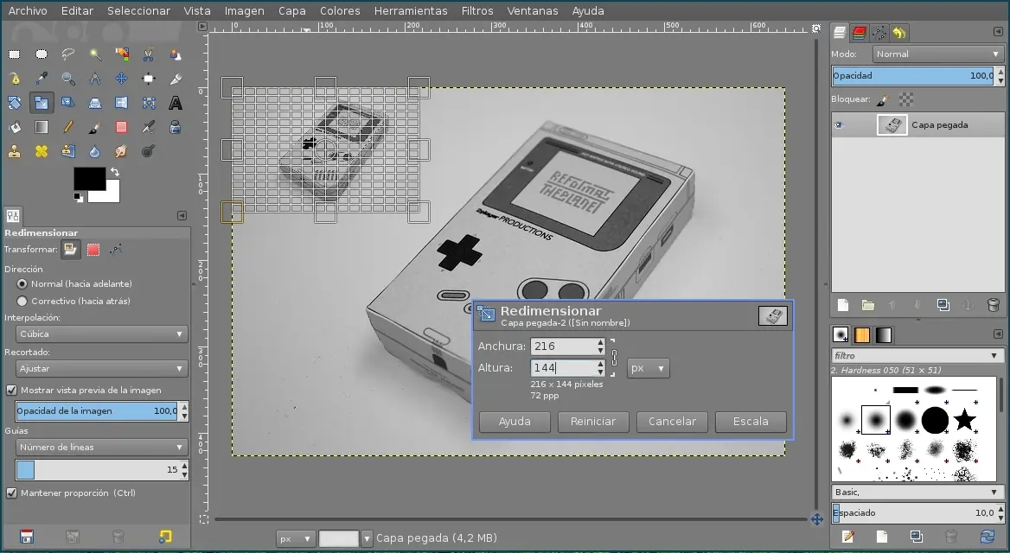Select the Zoom tool
The height and width of the screenshot is (553, 1010).
point(68,78)
